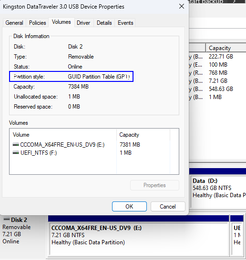Viewport: 246px width, 260px height.
Task: Click the greyed Properties button
Action: [x=154, y=185]
